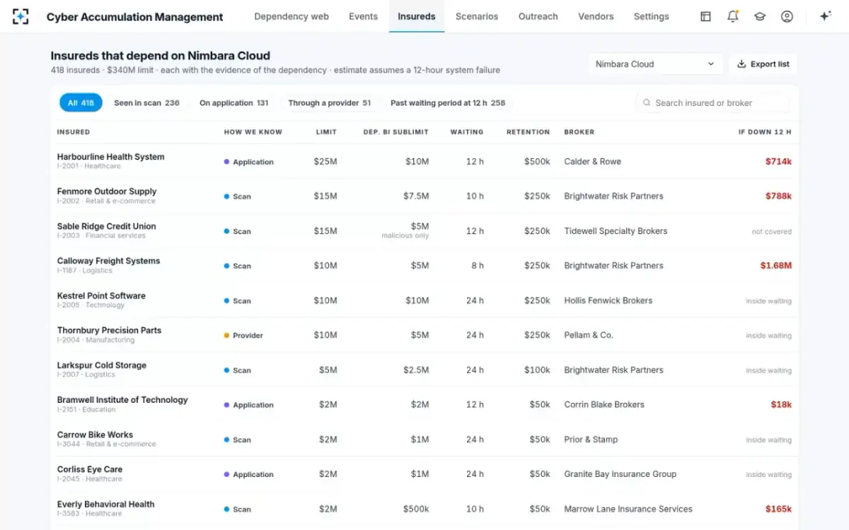Go to the Scenarios tab
Screen dimensions: 849x530
point(477,16)
